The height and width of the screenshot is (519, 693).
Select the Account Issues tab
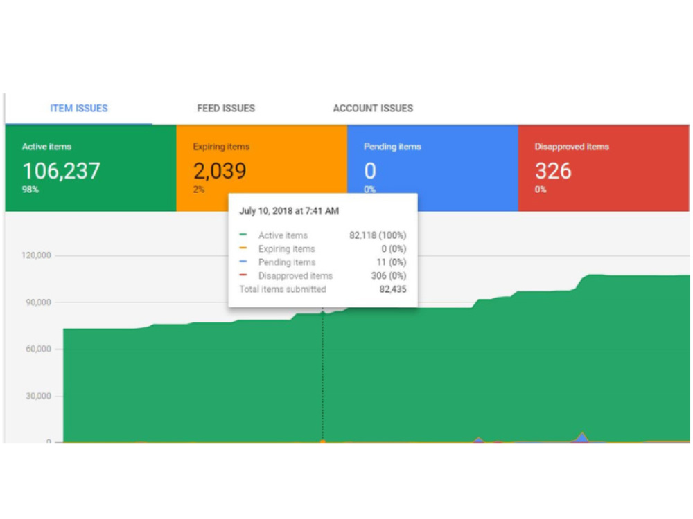(373, 109)
